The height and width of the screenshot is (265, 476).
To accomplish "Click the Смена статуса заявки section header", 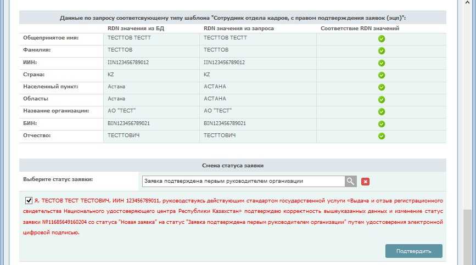I will coord(233,165).
